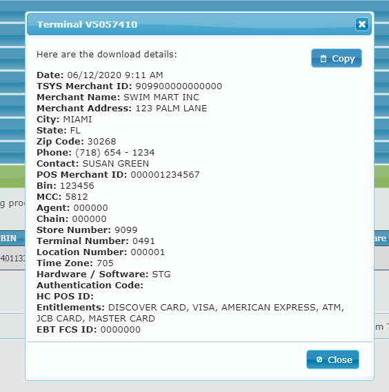Click the Date value 06/12/2020 9:11 AM
This screenshot has height=392, width=389.
[x=115, y=75]
